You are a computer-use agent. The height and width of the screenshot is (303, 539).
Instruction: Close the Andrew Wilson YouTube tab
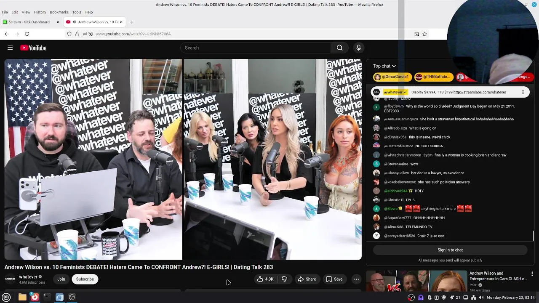coord(121,22)
